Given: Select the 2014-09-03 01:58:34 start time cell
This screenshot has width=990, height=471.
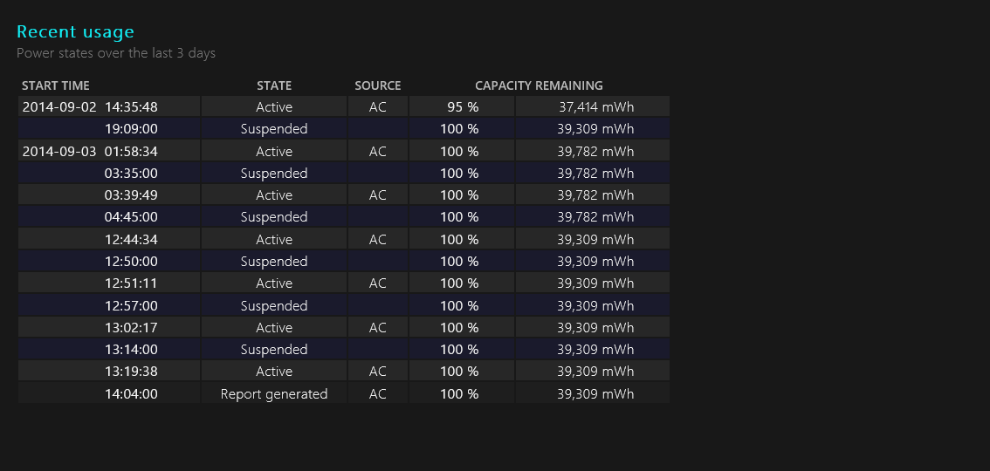Looking at the screenshot, I should pos(90,151).
